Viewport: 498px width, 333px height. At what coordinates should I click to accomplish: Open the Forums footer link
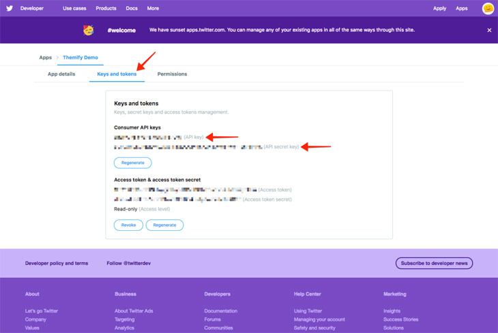pos(212,319)
